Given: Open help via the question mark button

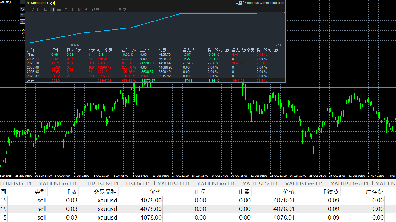Looking at the screenshot, I should coord(22,15).
